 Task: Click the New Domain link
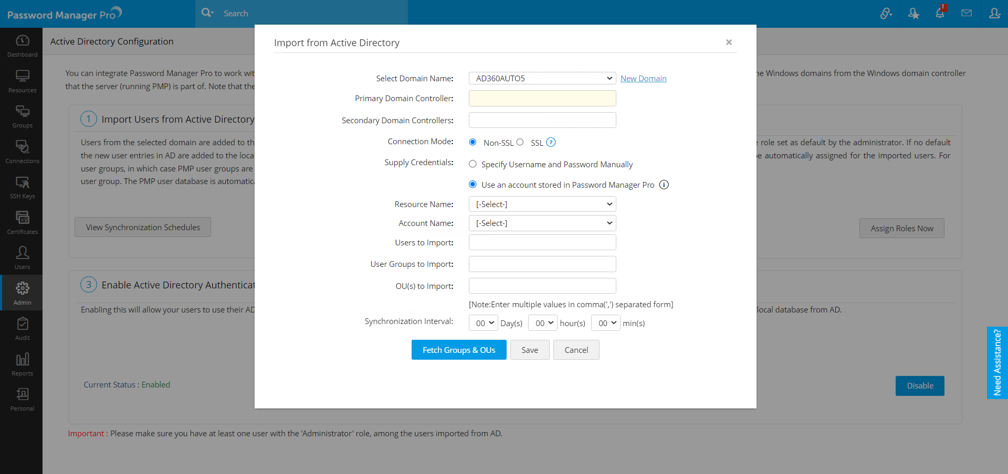[643, 79]
